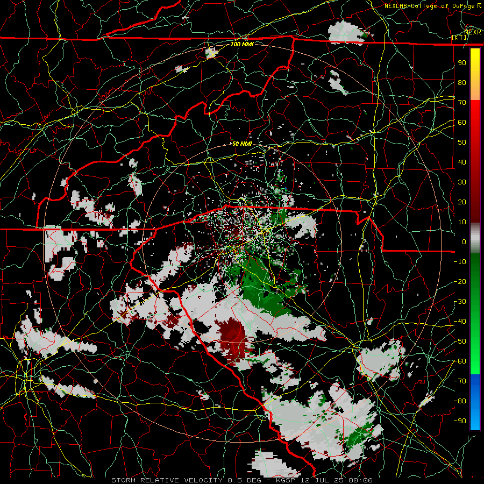
Task: Click the "50" value on the velocity scale
Action: pyautogui.click(x=462, y=143)
